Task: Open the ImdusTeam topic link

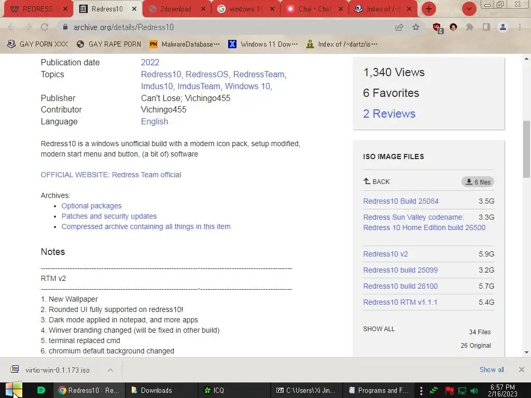Action: tap(199, 87)
